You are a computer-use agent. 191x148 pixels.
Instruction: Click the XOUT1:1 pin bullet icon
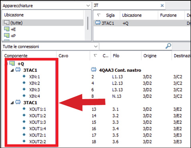coord(24,109)
